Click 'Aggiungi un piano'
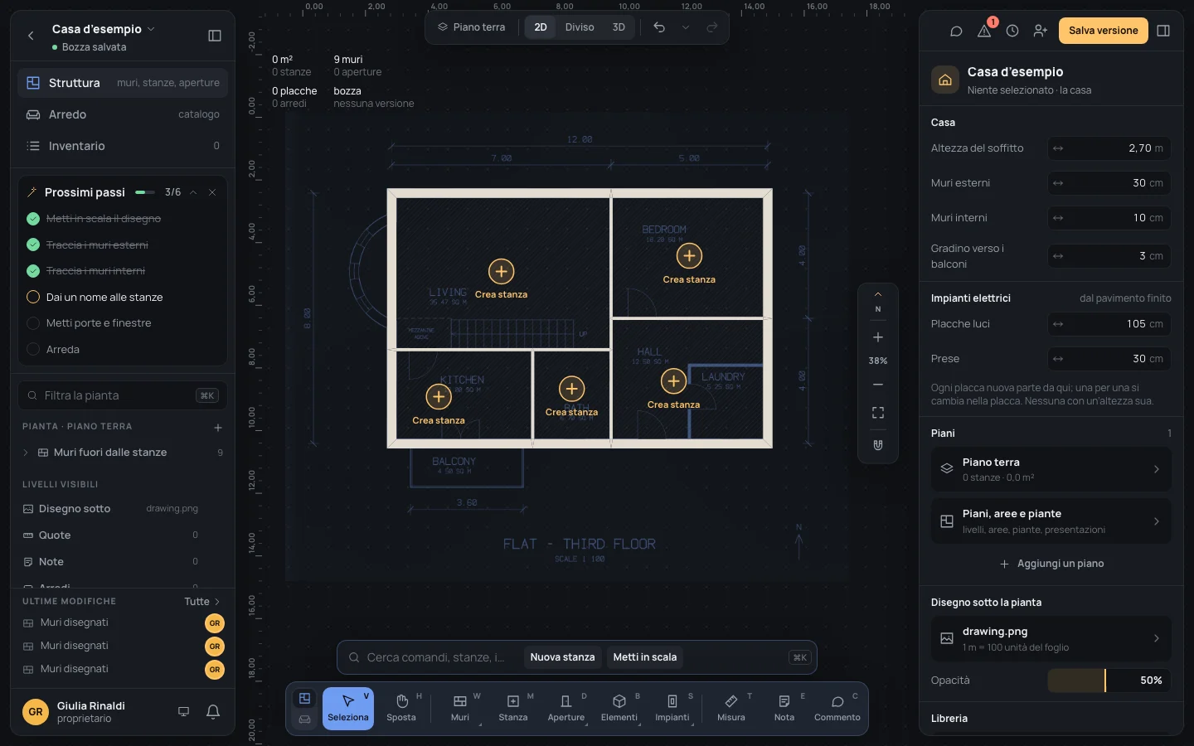The height and width of the screenshot is (746, 1194). click(x=1051, y=564)
